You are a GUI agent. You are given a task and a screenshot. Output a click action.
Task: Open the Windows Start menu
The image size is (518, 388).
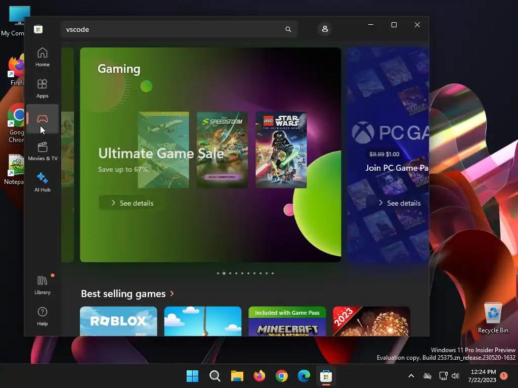193,376
